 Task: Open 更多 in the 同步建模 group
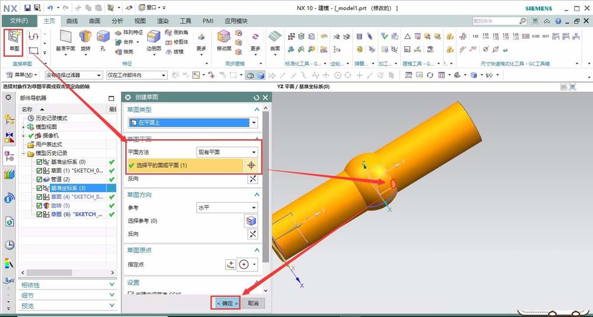pos(255,41)
